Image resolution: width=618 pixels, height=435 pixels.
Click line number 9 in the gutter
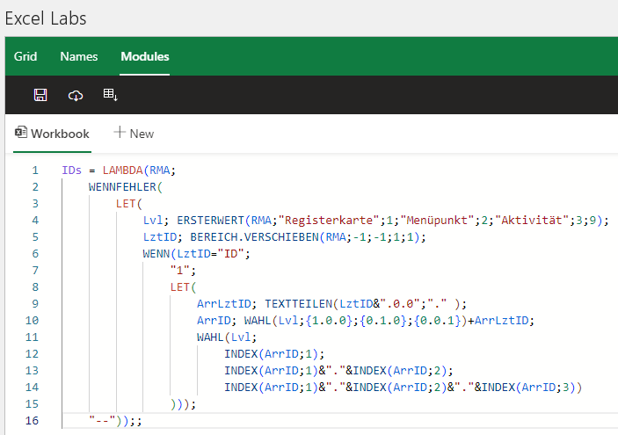(x=35, y=304)
